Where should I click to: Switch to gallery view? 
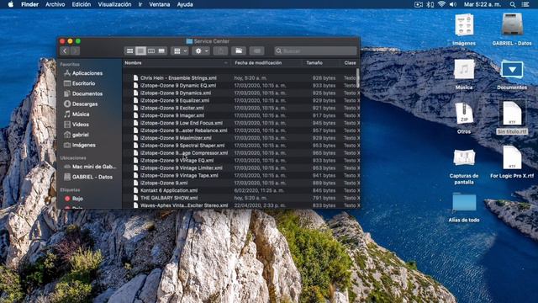click(161, 51)
